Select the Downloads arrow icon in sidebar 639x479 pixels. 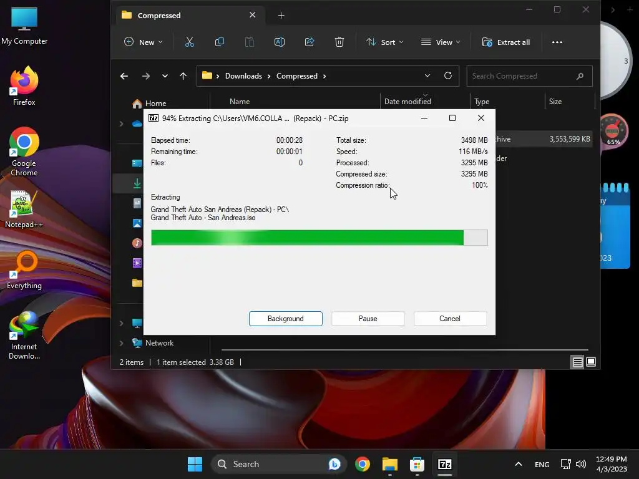pos(137,183)
